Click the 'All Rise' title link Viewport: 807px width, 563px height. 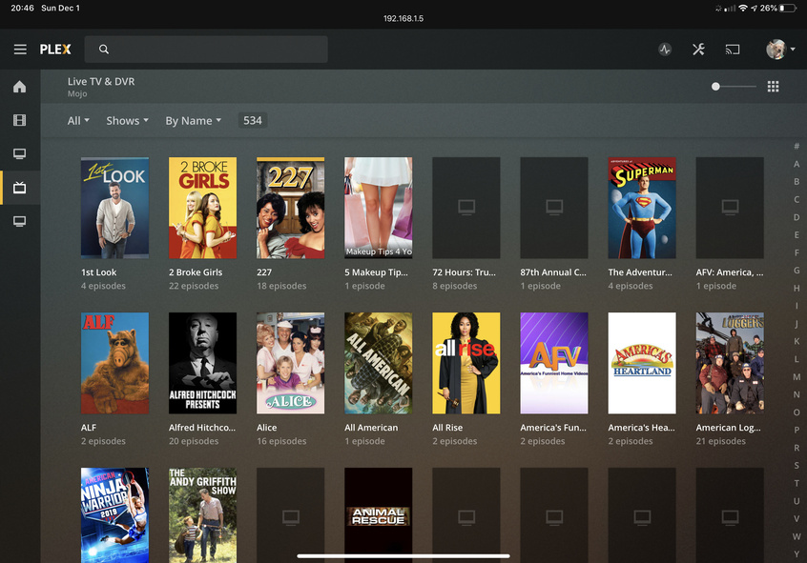(x=447, y=428)
